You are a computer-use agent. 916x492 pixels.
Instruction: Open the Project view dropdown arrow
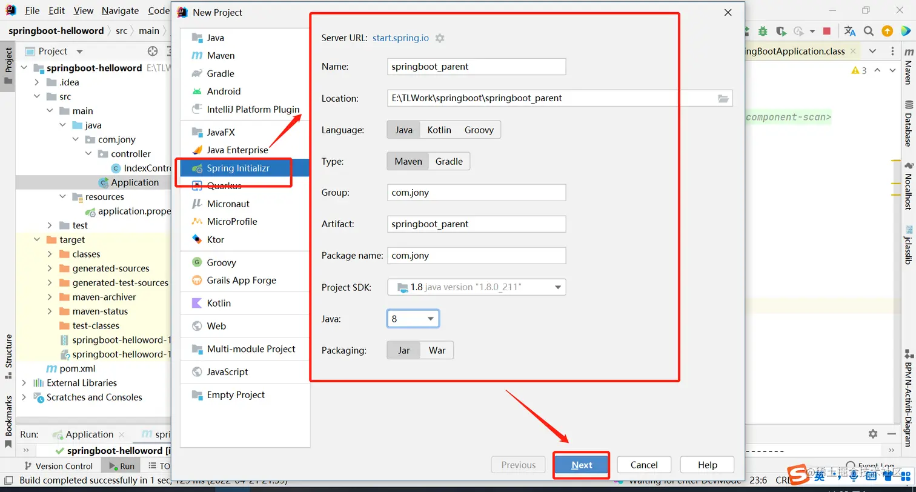[x=79, y=52]
